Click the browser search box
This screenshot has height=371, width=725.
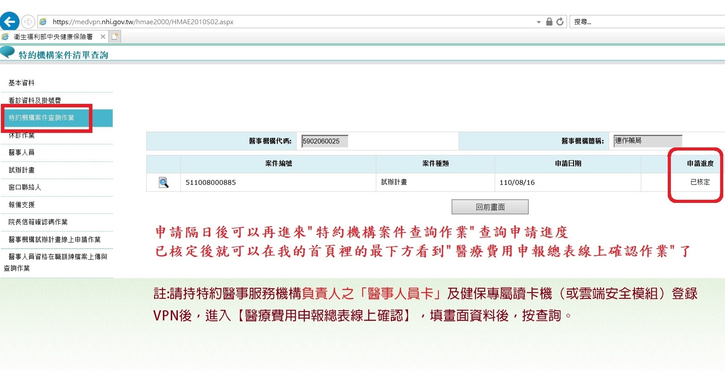pos(647,22)
